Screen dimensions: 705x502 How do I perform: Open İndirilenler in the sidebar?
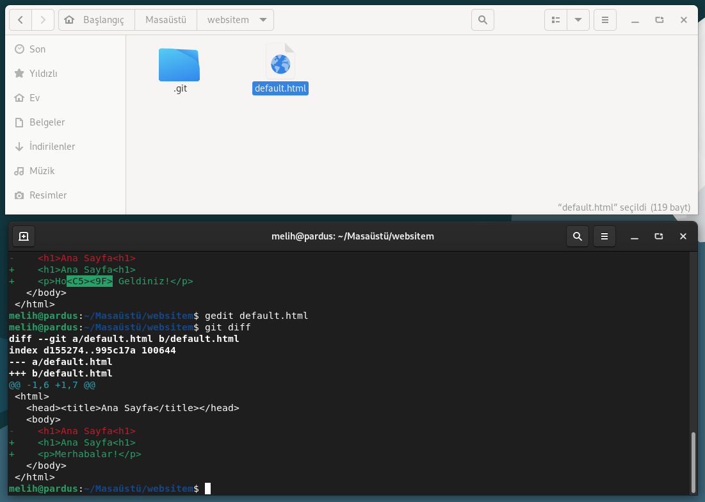point(65,146)
